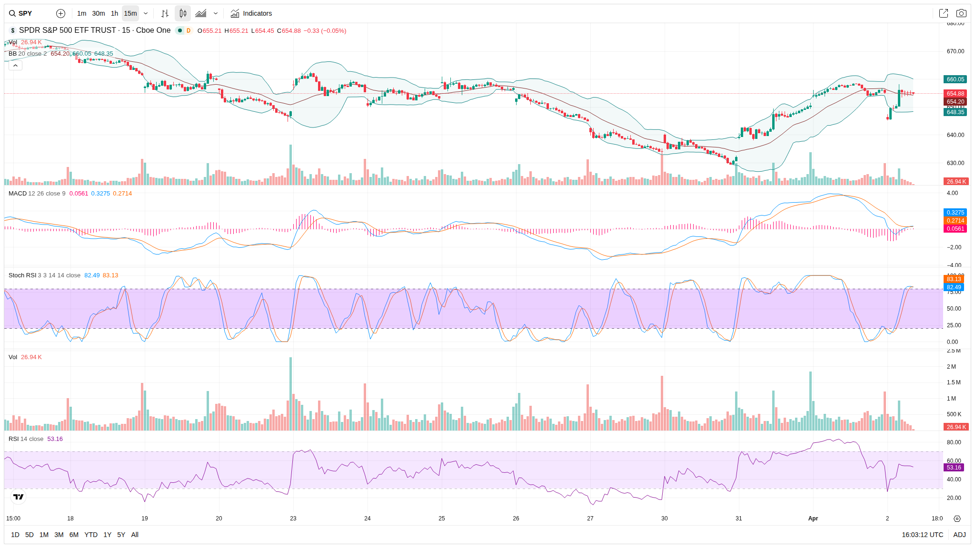Select the Candles chart style icon
Image resolution: width=975 pixels, height=548 pixels.
click(x=183, y=13)
